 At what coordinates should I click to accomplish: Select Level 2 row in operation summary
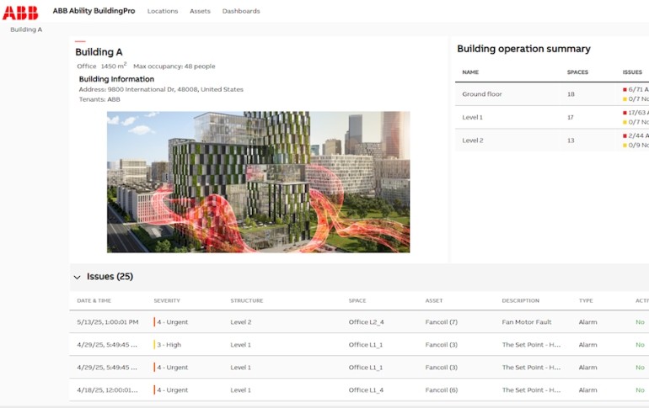pos(552,140)
